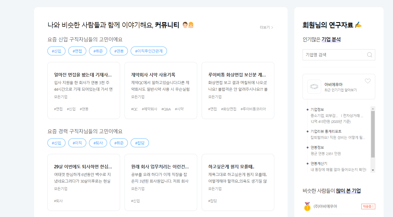Click the scrollbar thumb of the company info list

click(373, 134)
